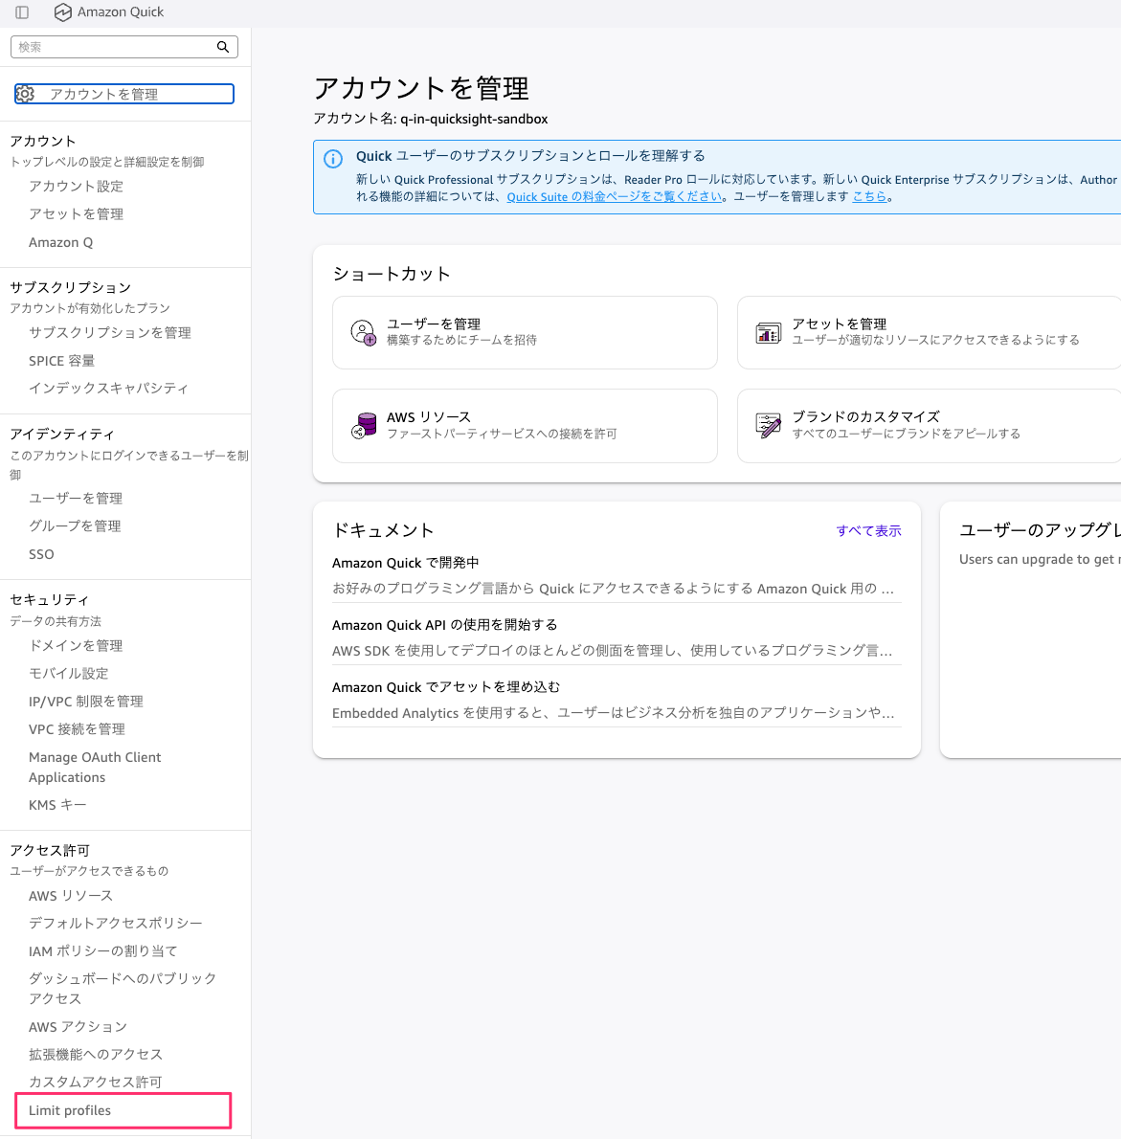This screenshot has height=1139, width=1121.
Task: Open アセットを管理 in the sidebar
Action: tap(77, 214)
